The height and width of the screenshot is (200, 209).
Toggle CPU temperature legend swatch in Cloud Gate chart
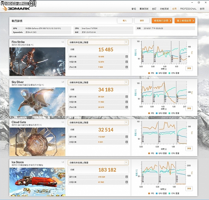click(169, 153)
